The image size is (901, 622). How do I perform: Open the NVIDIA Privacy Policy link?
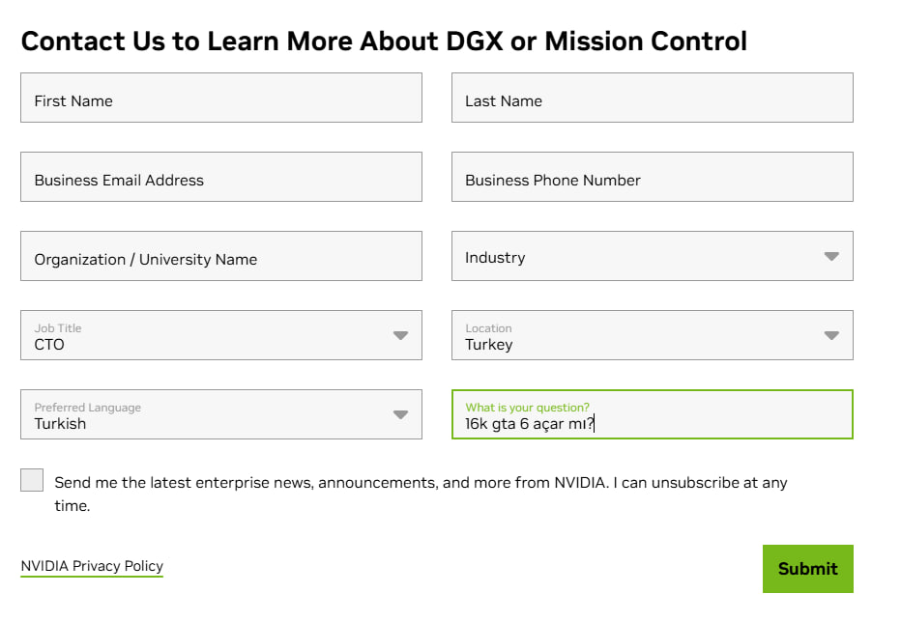coord(92,566)
